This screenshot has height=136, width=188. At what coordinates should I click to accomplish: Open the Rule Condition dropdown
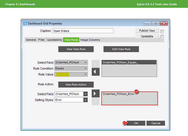(85, 68)
